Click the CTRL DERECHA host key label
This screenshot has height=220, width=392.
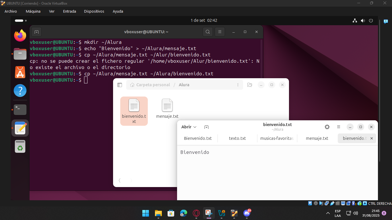click(380, 203)
